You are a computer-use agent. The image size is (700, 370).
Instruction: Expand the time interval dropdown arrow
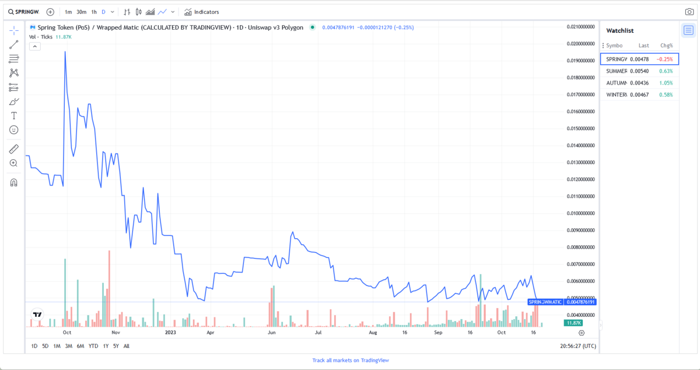113,12
